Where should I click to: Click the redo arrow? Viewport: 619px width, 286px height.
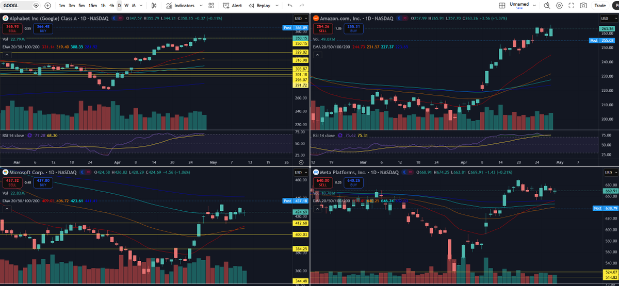[x=301, y=5]
